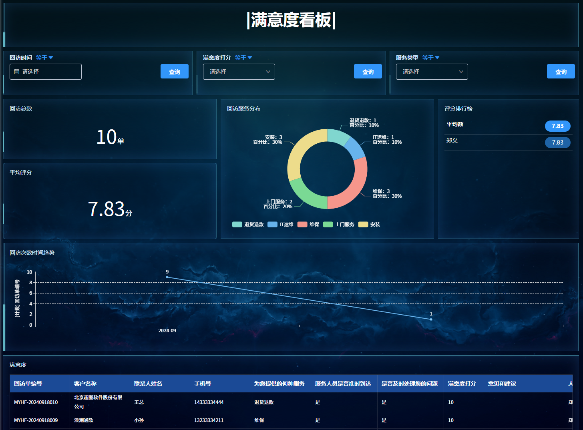Viewport: 583px width, 430px height.
Task: Click the trend line point labeled 9
Action: click(167, 277)
